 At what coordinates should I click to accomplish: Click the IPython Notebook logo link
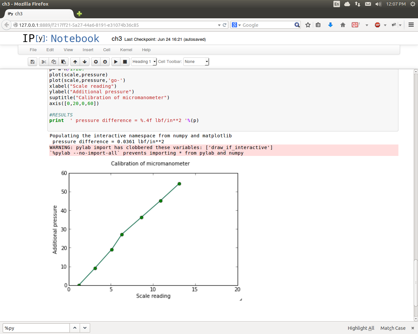61,38
